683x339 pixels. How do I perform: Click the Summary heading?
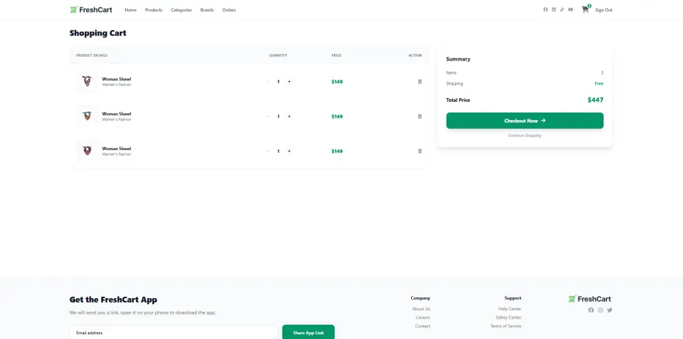(458, 59)
